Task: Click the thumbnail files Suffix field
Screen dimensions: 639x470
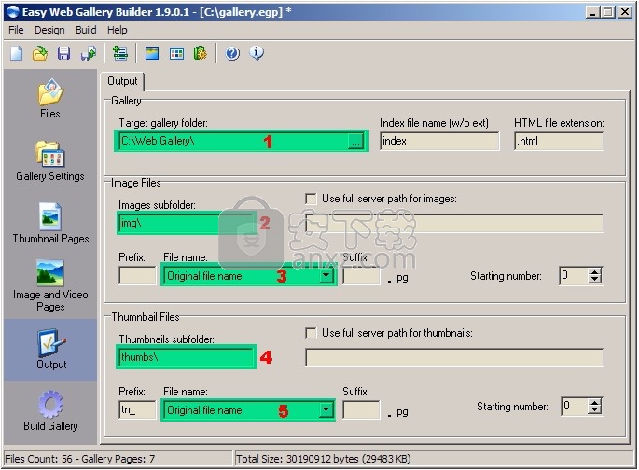Action: click(x=361, y=409)
